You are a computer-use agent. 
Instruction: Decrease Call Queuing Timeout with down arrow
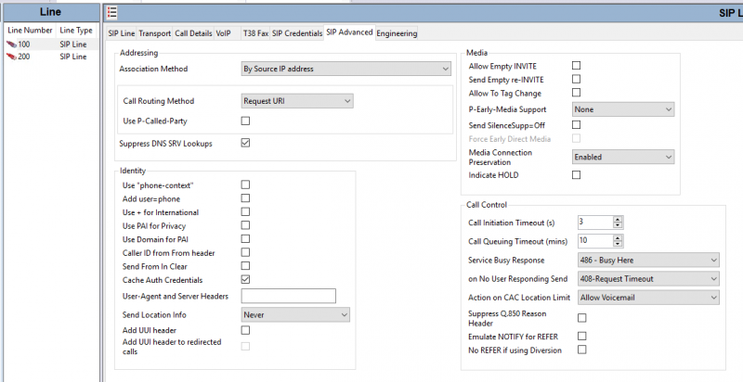click(x=618, y=244)
